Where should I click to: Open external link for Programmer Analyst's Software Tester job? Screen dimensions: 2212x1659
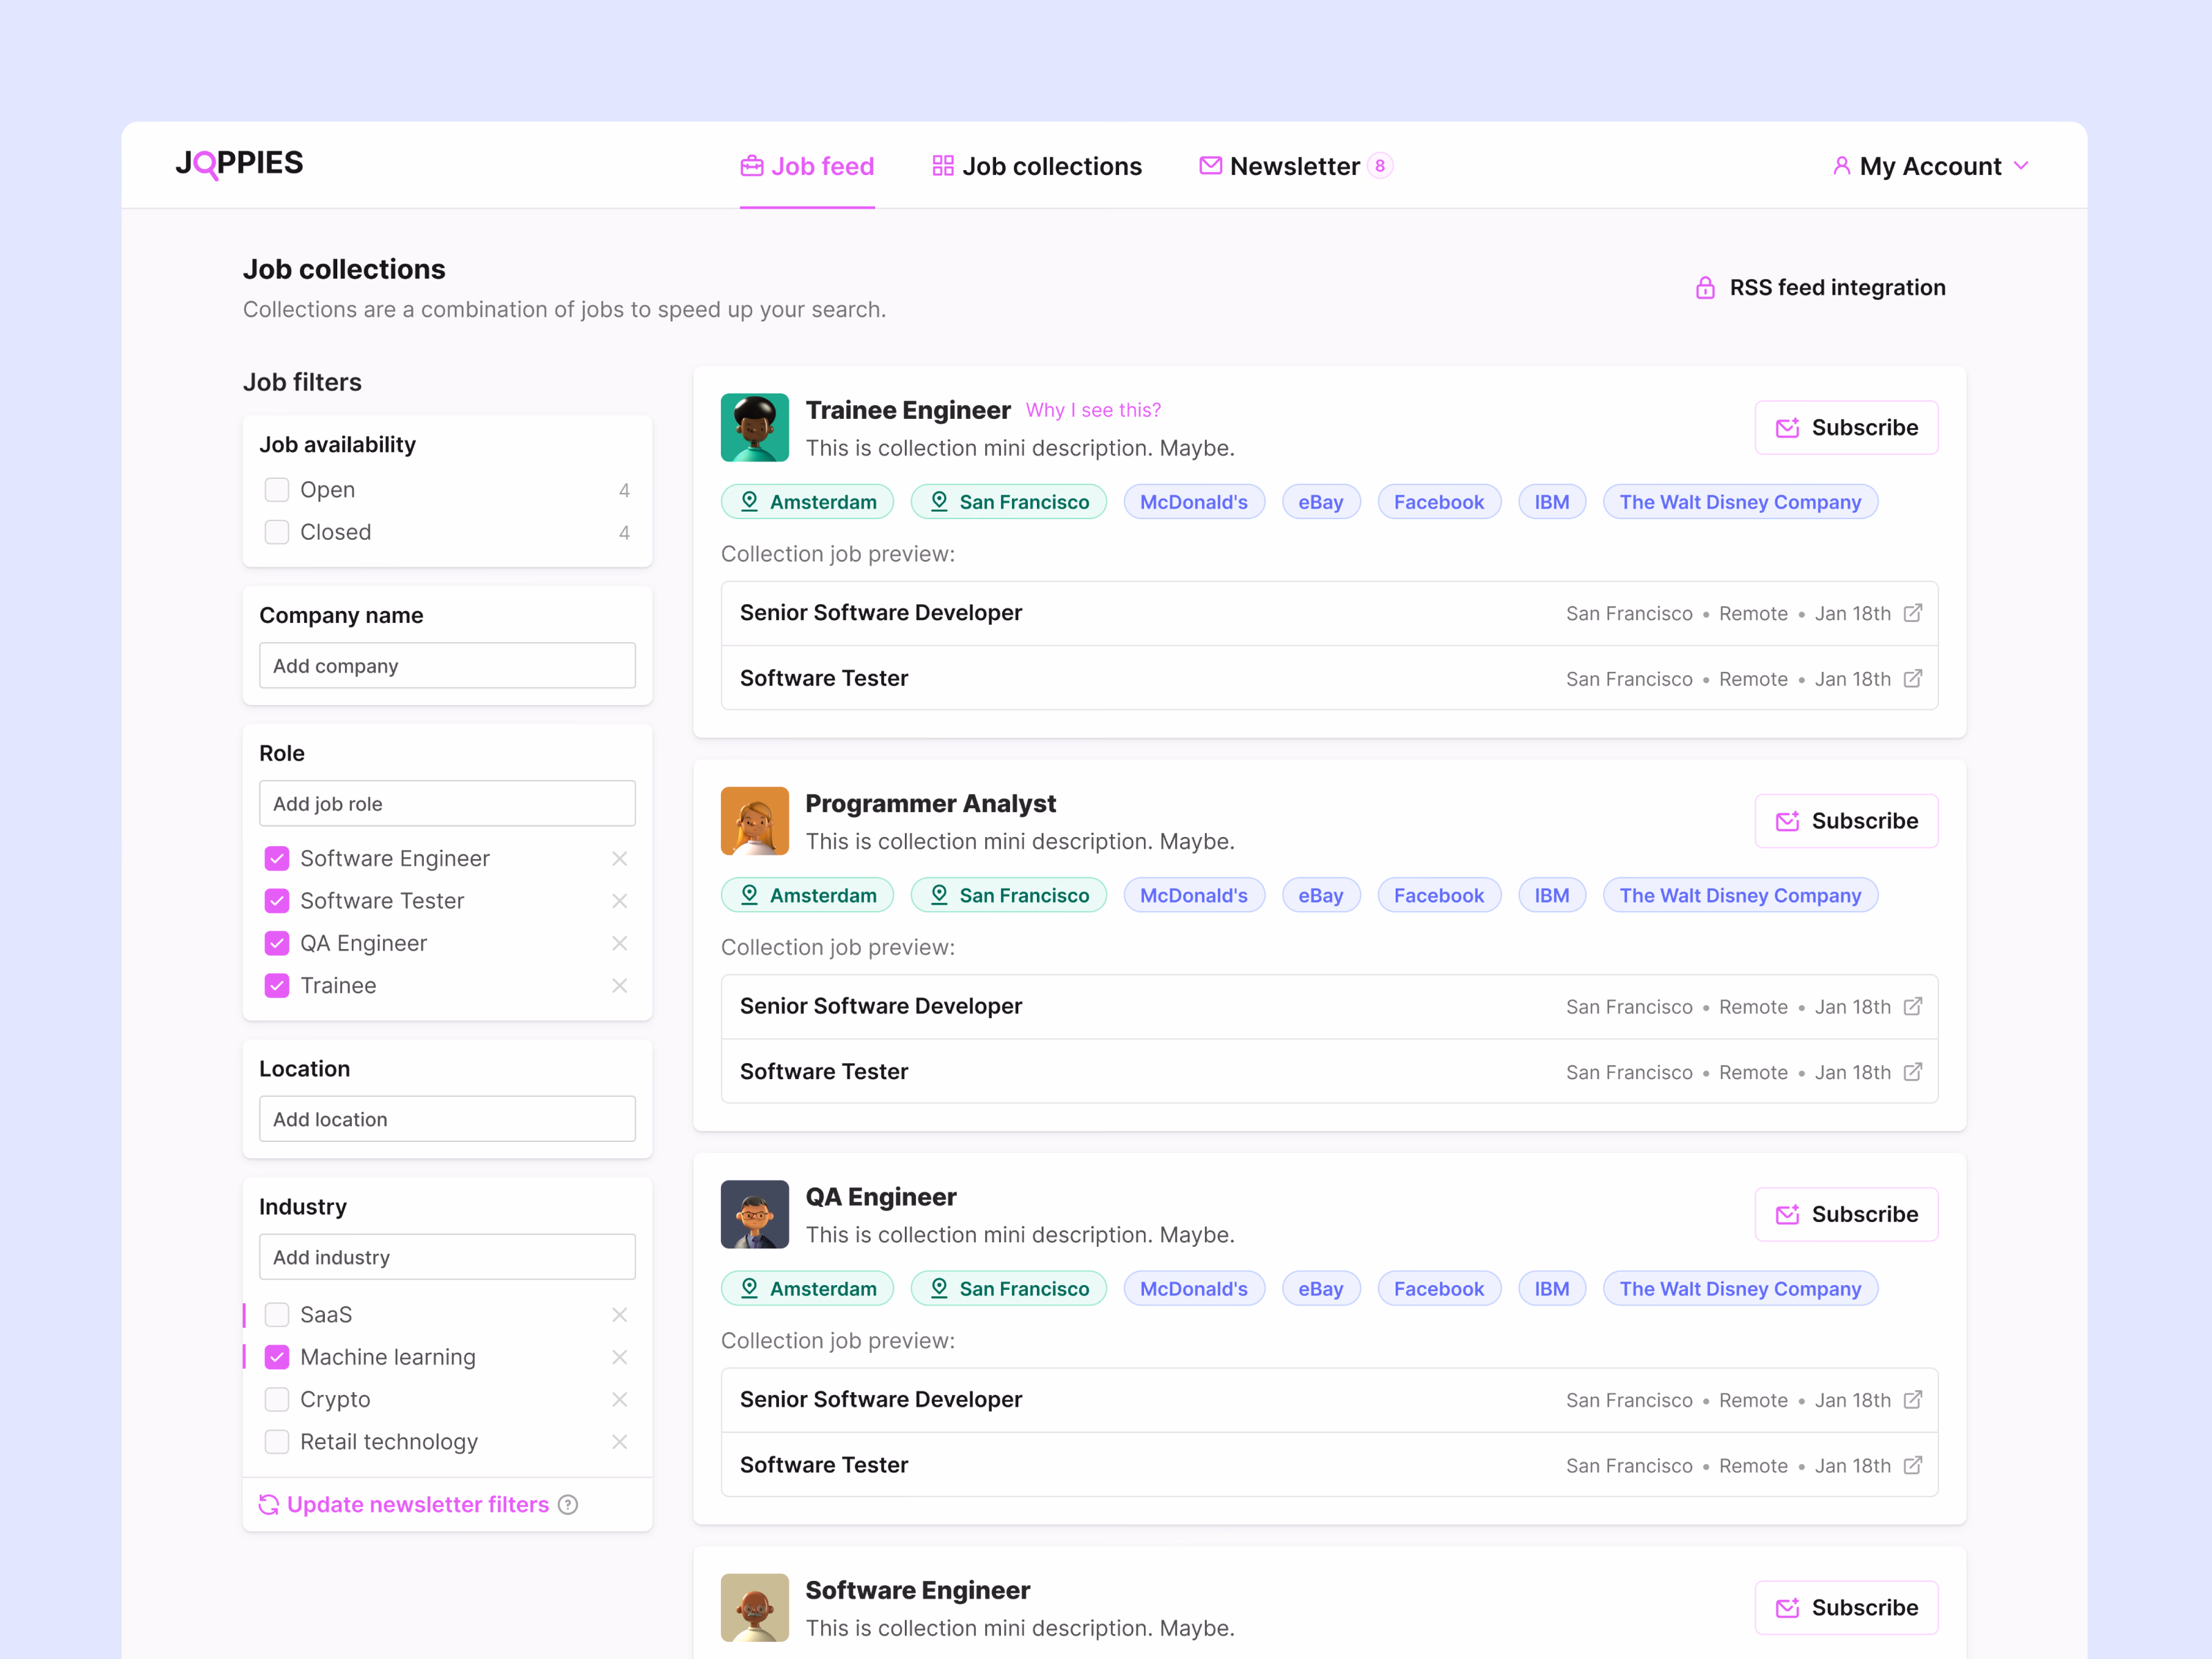click(1912, 1072)
